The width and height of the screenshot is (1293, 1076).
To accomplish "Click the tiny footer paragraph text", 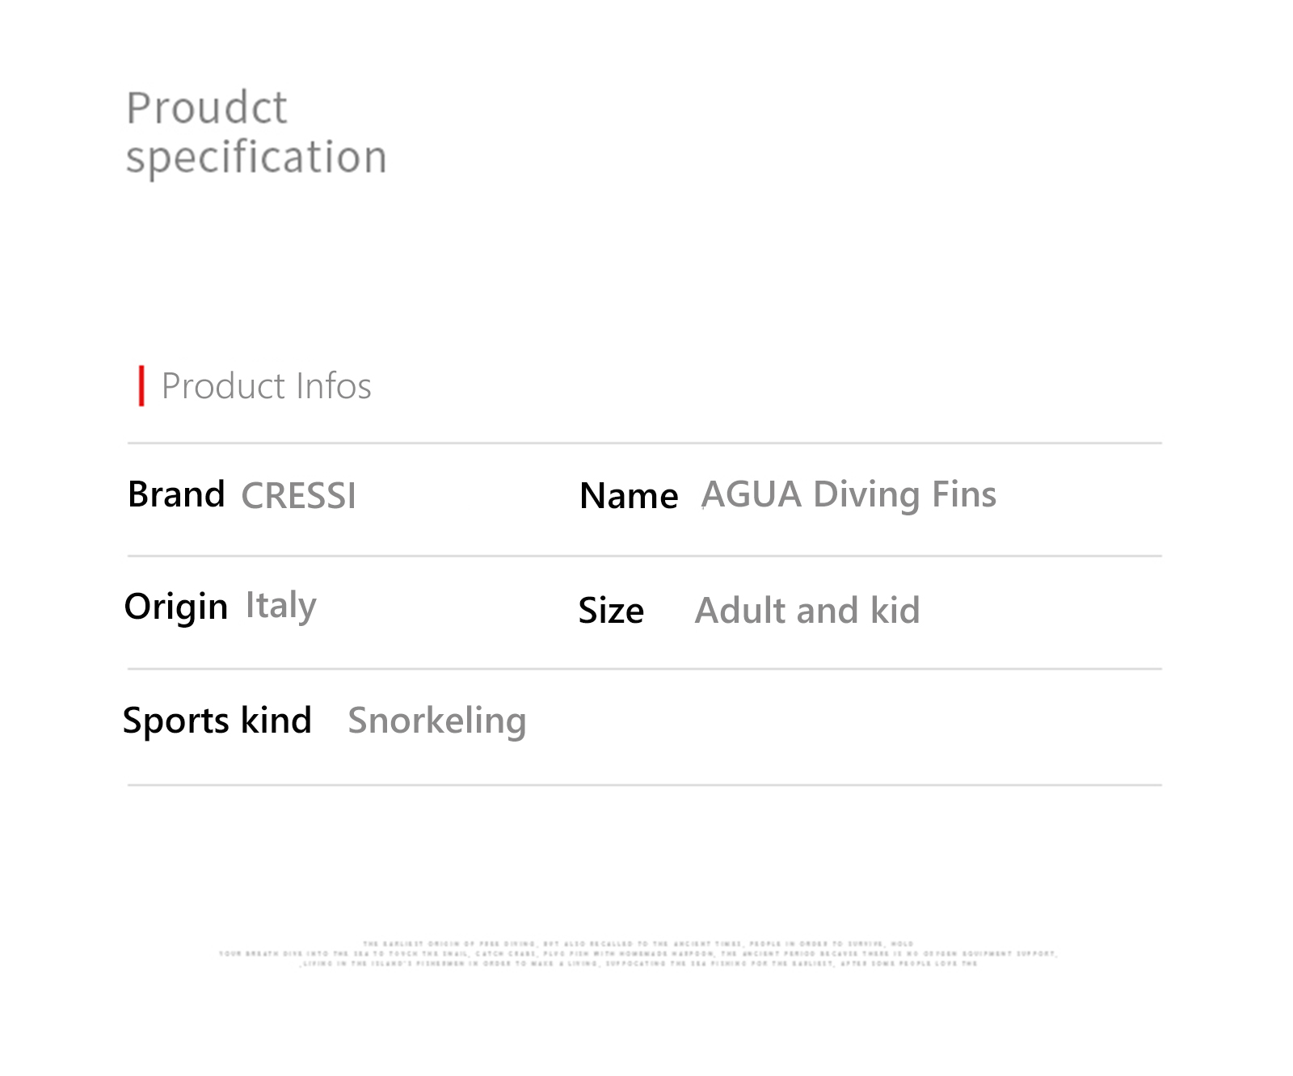I will tap(638, 953).
